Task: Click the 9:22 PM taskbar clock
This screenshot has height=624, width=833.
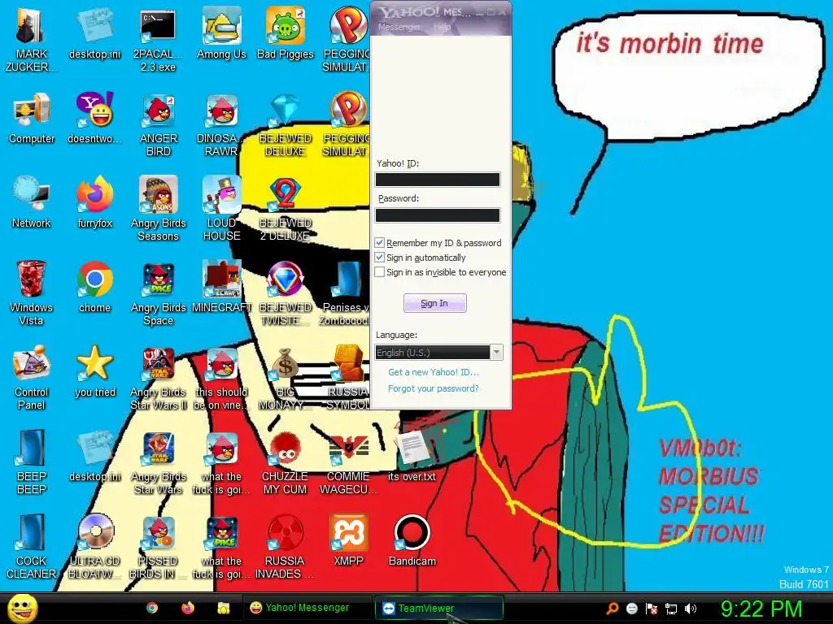Action: click(x=761, y=609)
